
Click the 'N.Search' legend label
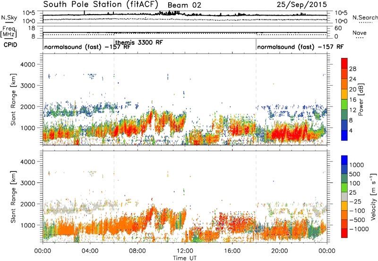point(365,17)
